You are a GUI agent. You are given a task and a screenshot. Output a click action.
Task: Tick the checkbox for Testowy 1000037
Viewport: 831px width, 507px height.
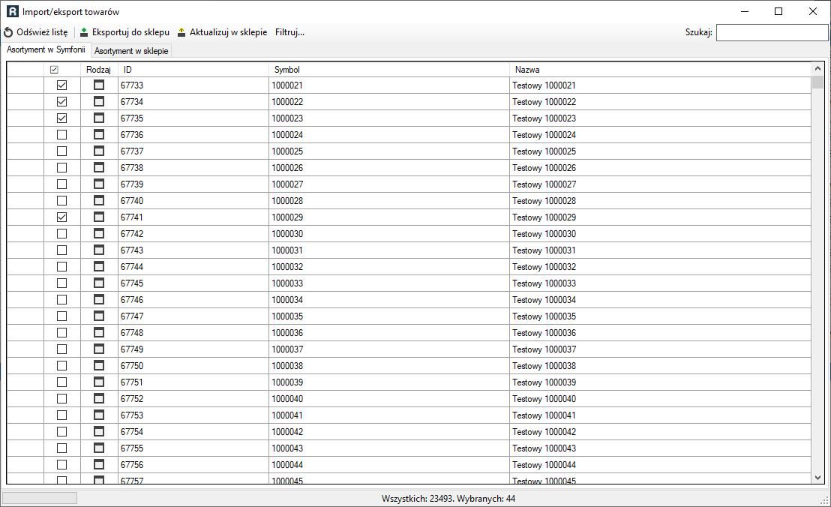coord(62,349)
